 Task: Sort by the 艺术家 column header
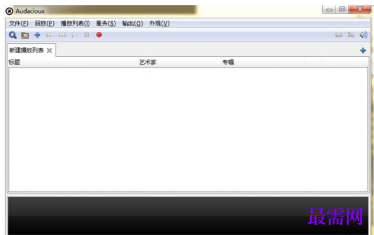coord(147,62)
